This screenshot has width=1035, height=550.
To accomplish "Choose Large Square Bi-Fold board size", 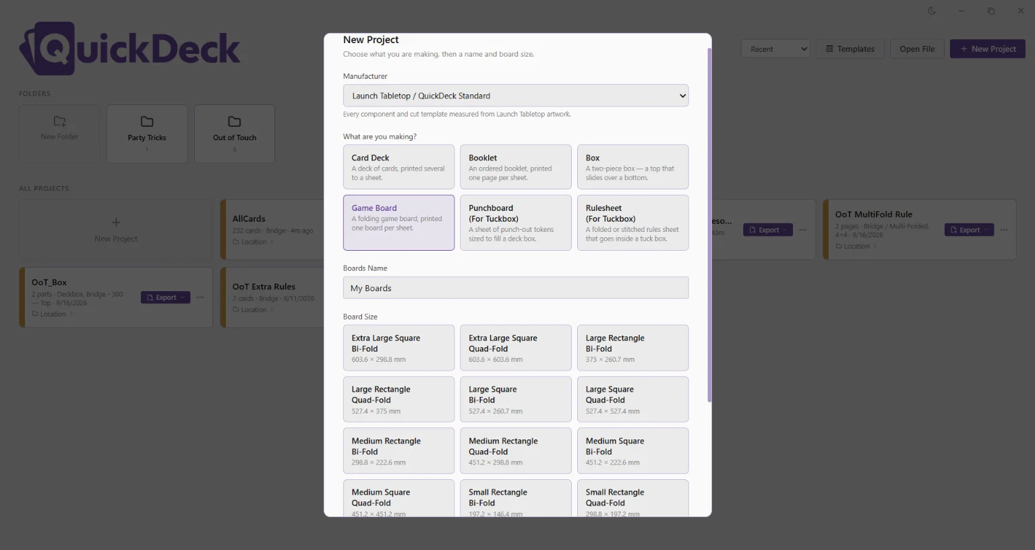I will tap(516, 399).
